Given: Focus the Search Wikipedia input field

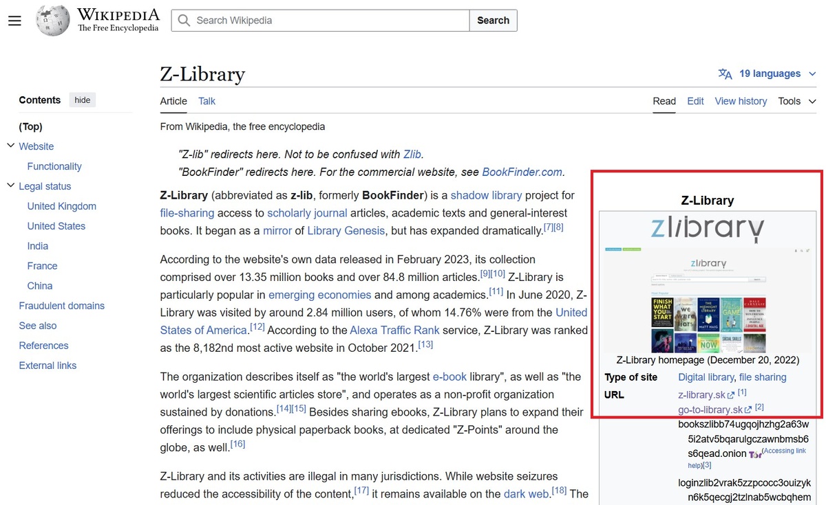Looking at the screenshot, I should point(320,21).
